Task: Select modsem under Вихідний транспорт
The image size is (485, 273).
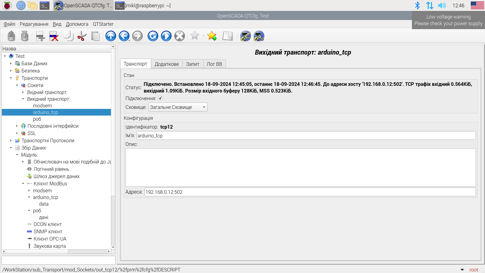Action: pos(42,106)
